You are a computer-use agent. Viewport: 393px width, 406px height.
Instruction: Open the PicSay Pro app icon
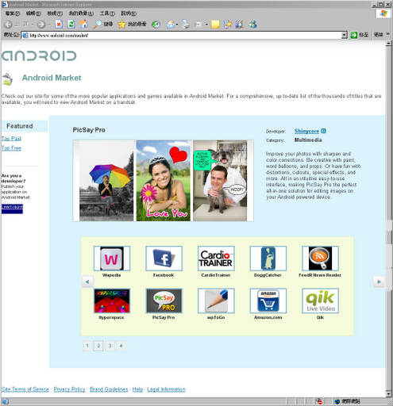pyautogui.click(x=164, y=301)
